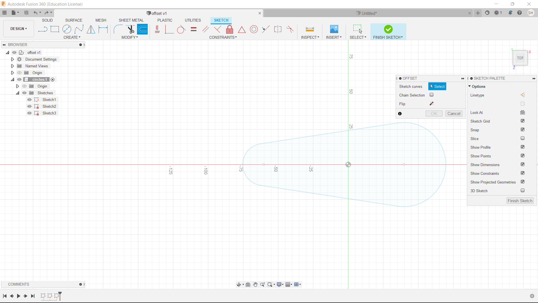Select the Center Diameter Circle tool
The height and width of the screenshot is (303, 538).
coord(67,29)
